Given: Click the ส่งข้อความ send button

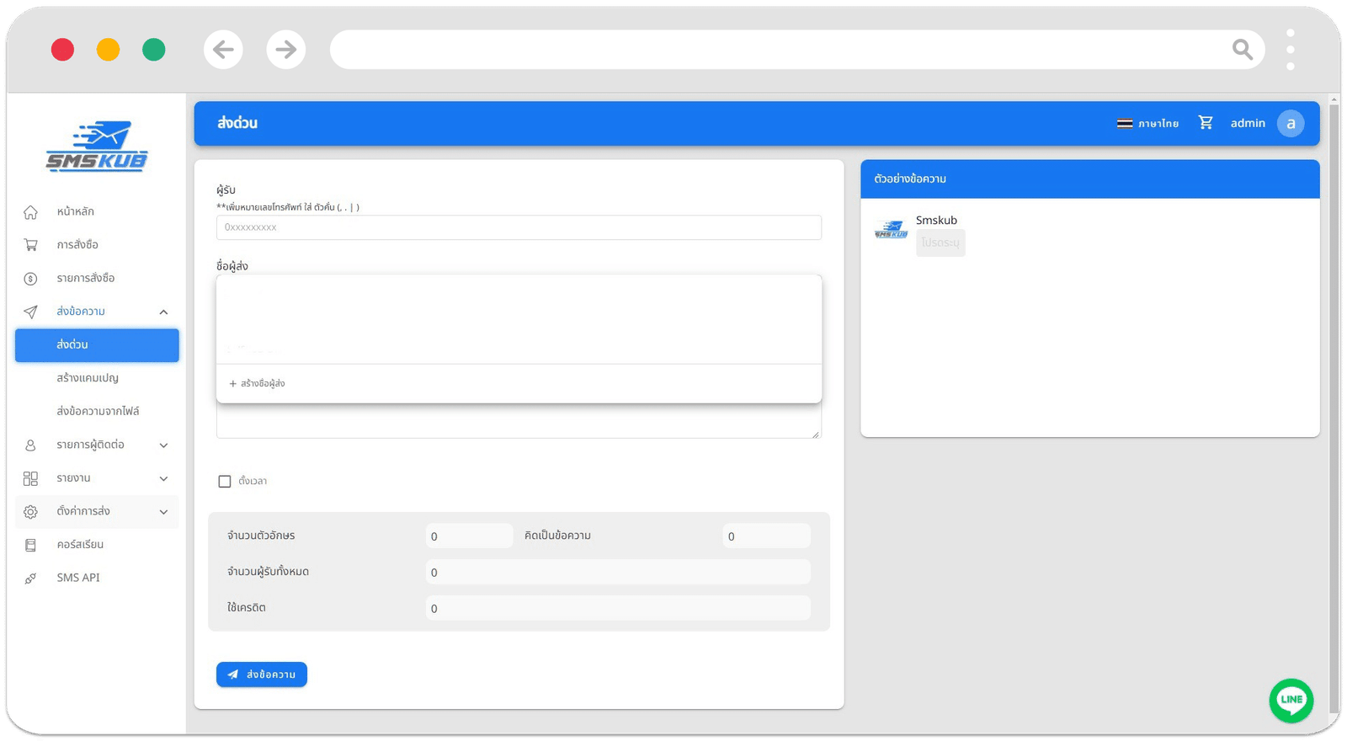Looking at the screenshot, I should 262,674.
